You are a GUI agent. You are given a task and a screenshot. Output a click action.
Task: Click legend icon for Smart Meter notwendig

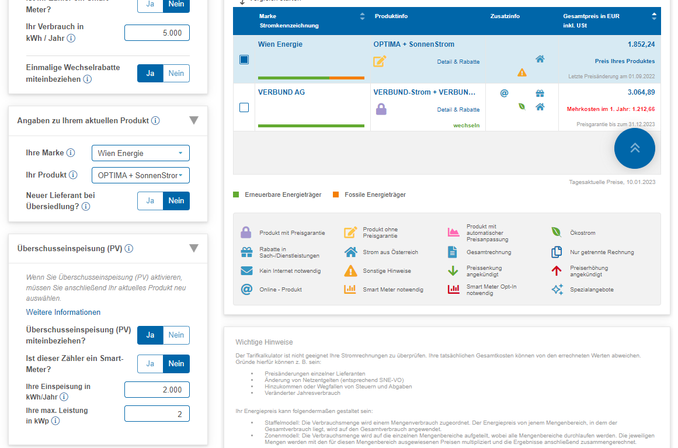[350, 289]
